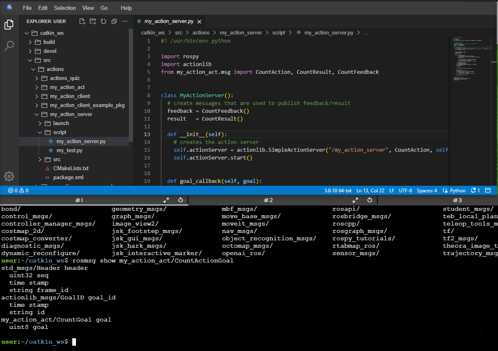Reload terminal #2 with its refresh icon
Image resolution: width=498 pixels, height=351 pixels.
(369, 200)
